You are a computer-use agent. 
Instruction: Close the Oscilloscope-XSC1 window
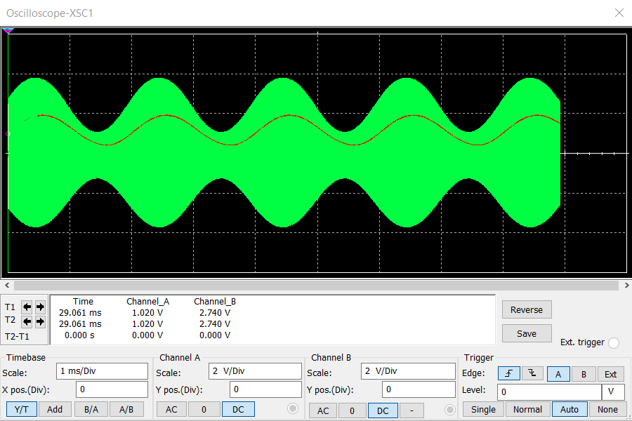point(619,13)
